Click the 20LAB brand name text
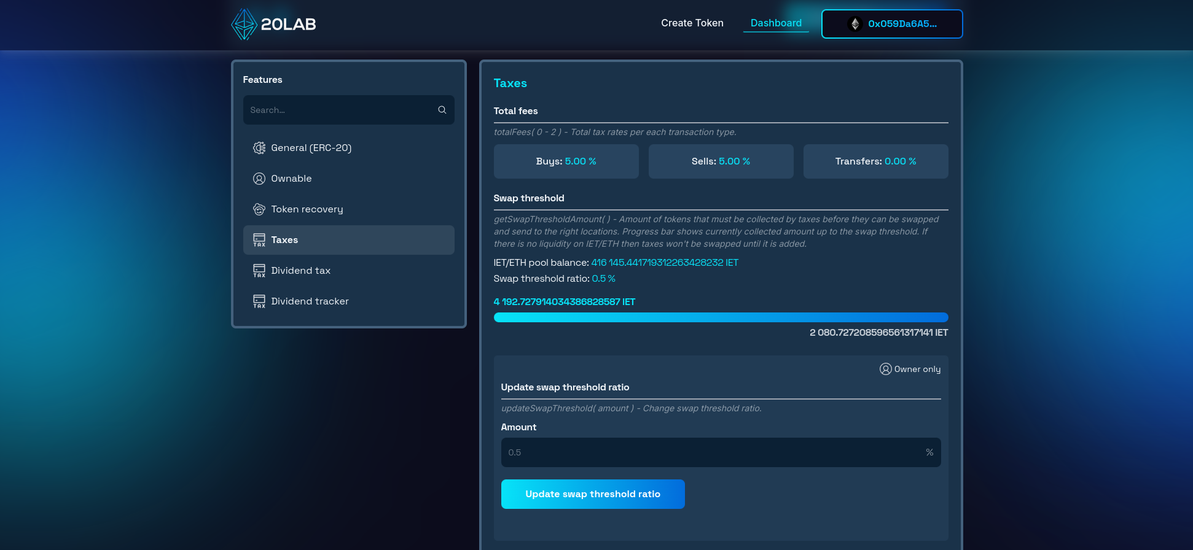 [x=288, y=25]
